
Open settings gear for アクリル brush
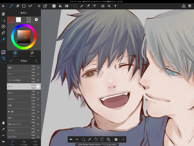coord(38,130)
